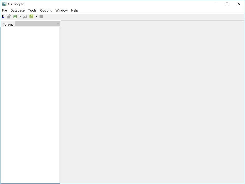Click the empty gray workspace area
This screenshot has width=245, height=184.
[153, 102]
